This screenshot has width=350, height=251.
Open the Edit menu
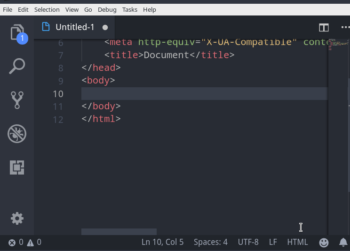tap(23, 10)
